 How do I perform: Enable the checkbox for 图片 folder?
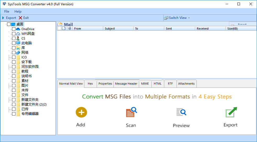[14, 86]
